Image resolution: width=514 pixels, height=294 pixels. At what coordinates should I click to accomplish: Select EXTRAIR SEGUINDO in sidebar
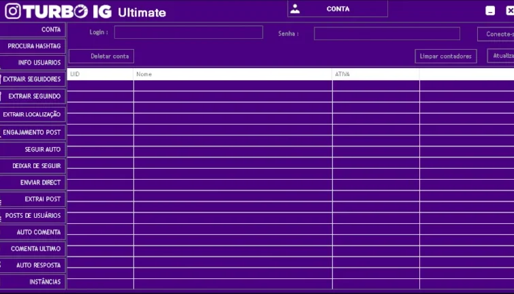click(x=33, y=97)
